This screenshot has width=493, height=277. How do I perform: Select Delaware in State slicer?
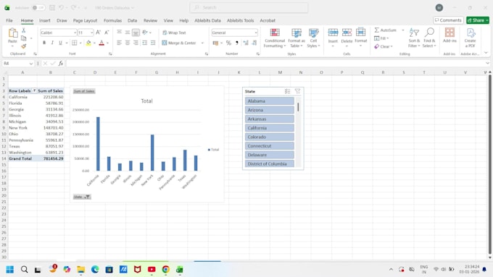point(270,155)
